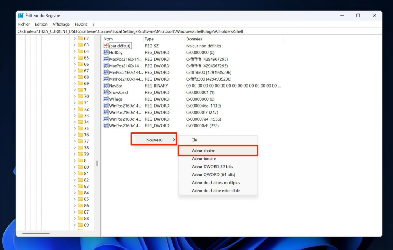Click the Données column header
The width and height of the screenshot is (393, 250).
194,39
